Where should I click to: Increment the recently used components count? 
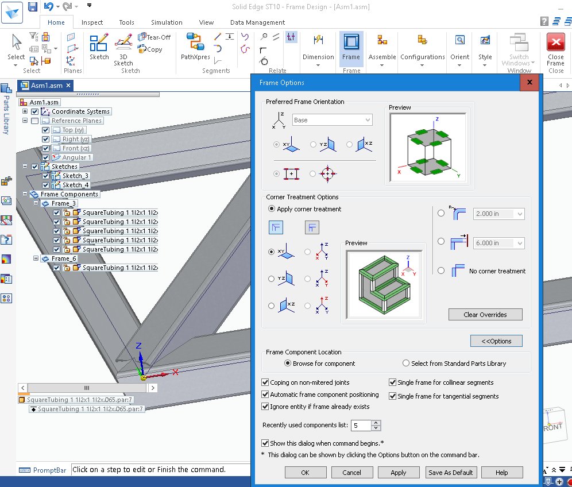(x=376, y=423)
